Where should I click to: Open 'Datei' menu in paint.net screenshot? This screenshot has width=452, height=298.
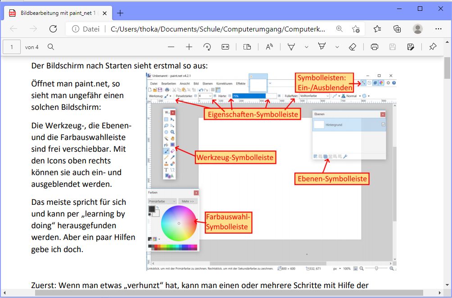154,84
